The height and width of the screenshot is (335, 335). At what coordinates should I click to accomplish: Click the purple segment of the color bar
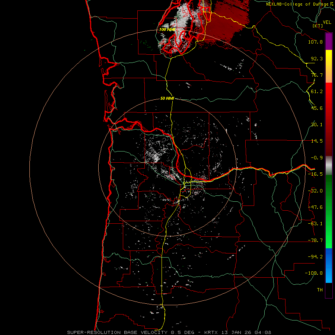click(x=329, y=42)
